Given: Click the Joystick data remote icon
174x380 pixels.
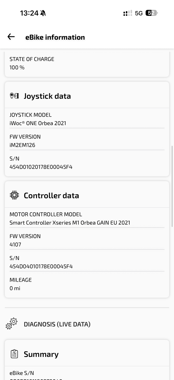Looking at the screenshot, I should (14, 96).
